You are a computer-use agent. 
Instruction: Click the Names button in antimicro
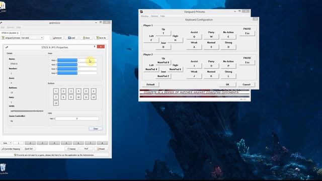71,149
